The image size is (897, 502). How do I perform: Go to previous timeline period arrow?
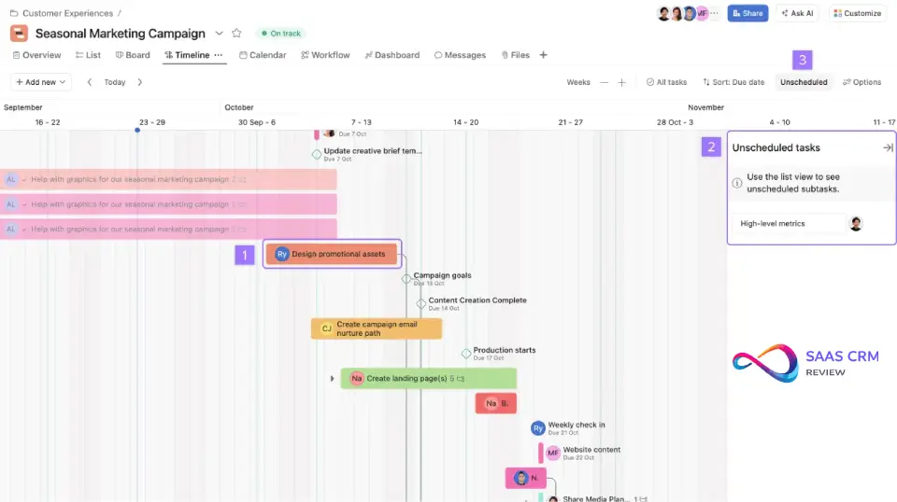[x=90, y=82]
